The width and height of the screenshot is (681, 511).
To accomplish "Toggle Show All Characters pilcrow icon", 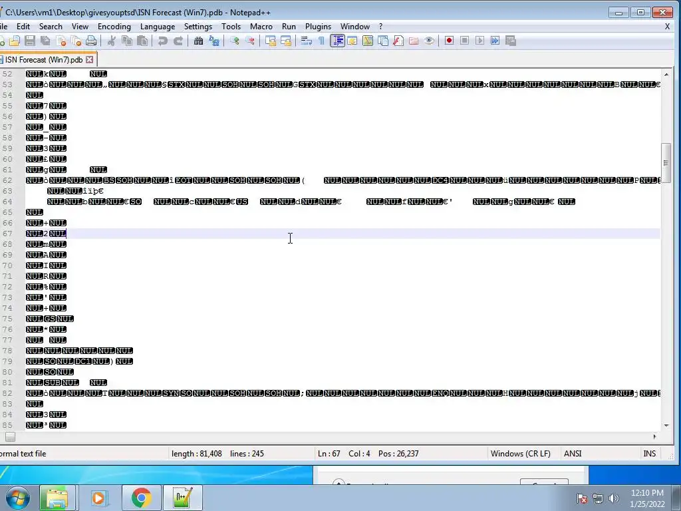I will click(321, 41).
